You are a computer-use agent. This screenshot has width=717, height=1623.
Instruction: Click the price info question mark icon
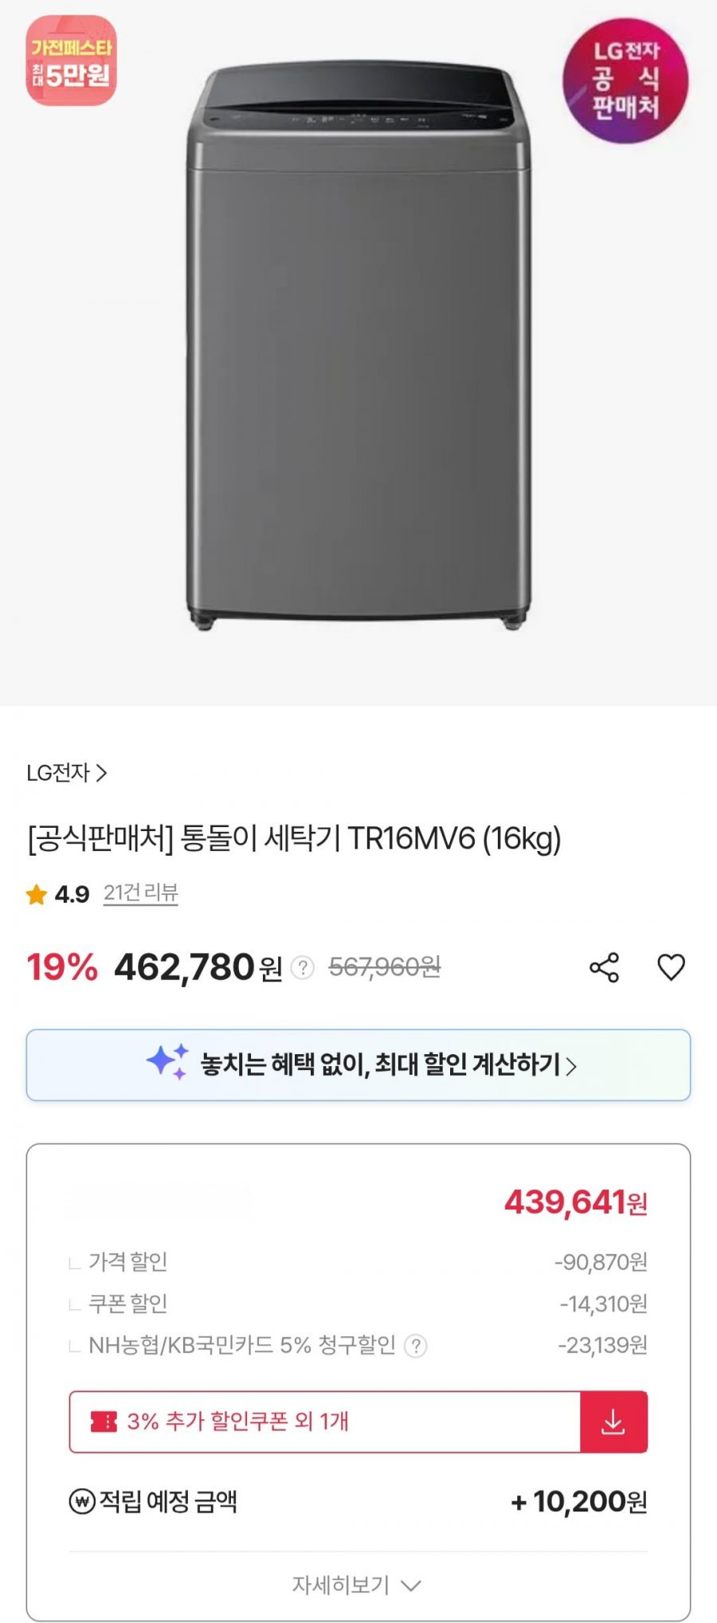303,968
